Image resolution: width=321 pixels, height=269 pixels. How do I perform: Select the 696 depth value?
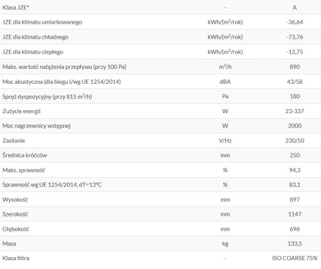295,229
